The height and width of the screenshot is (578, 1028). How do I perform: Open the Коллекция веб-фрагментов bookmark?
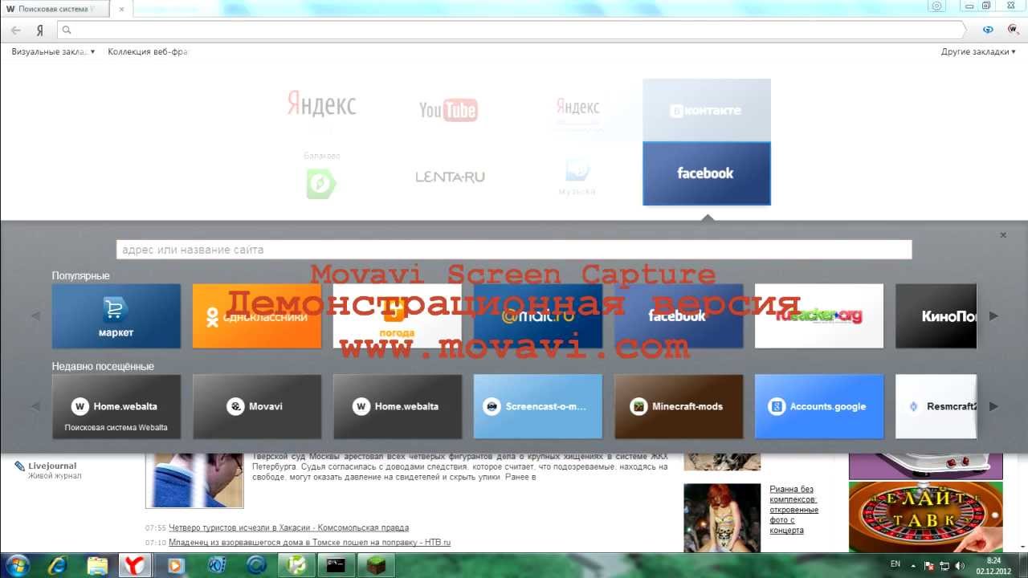click(148, 51)
